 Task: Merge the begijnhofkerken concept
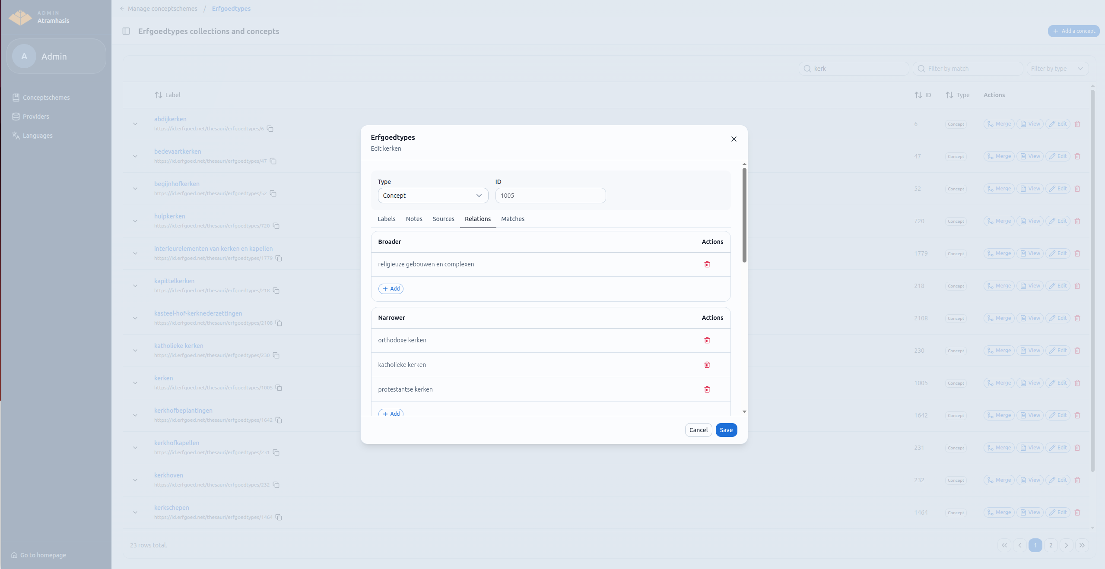pyautogui.click(x=999, y=189)
